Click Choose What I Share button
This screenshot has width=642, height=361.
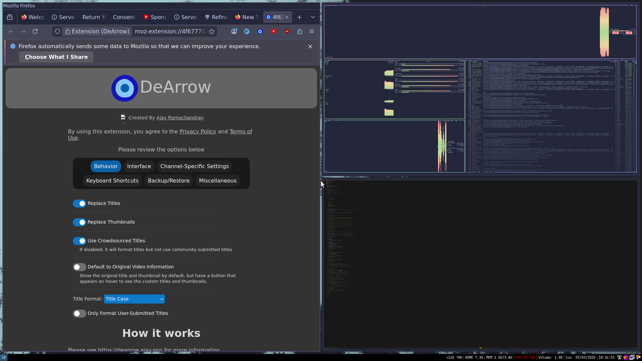pyautogui.click(x=56, y=57)
